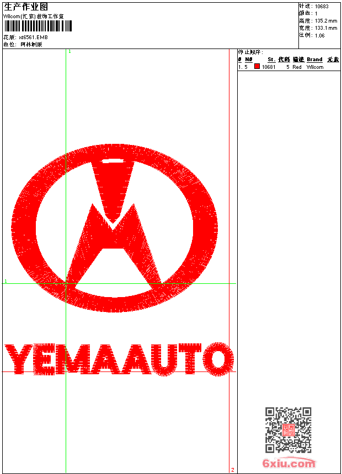
Task: Click the height value 135.2 mm
Action: pyautogui.click(x=326, y=21)
